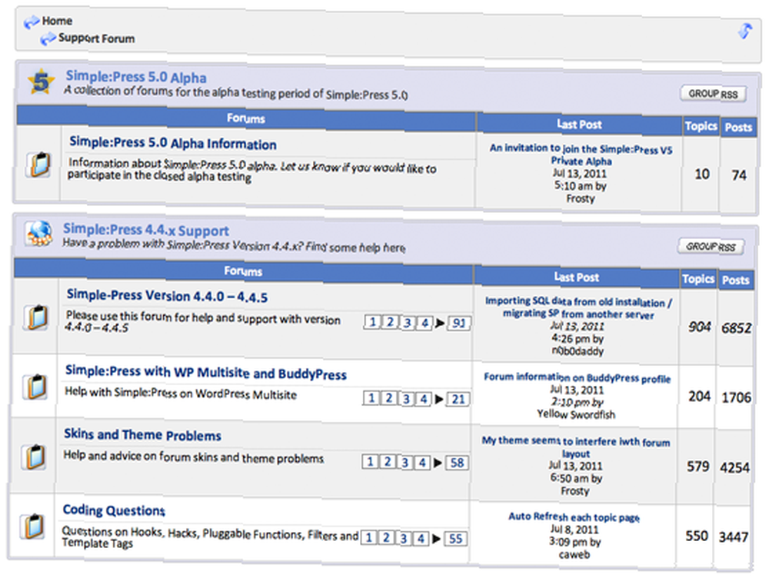Go to page 1 of Coding Questions

(368, 538)
